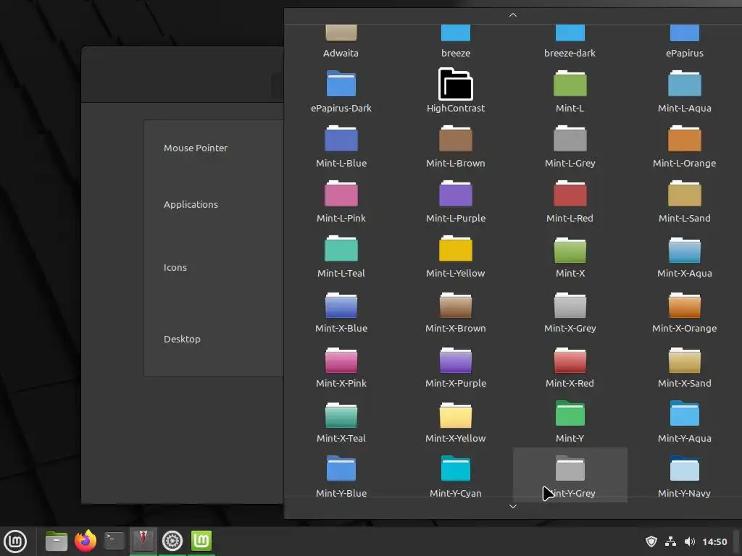Open the sound volume tray icon
742x556 pixels.
[690, 542]
